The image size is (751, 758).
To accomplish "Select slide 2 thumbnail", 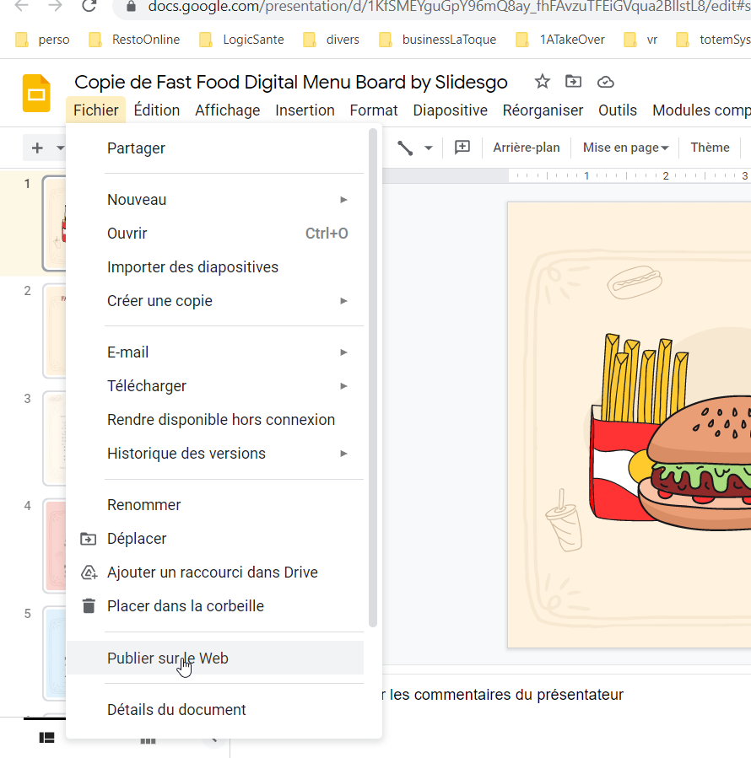I will tap(54, 331).
